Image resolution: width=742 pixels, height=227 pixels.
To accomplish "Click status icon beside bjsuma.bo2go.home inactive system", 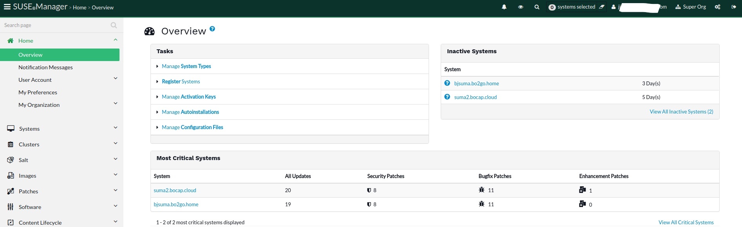I will tap(447, 83).
